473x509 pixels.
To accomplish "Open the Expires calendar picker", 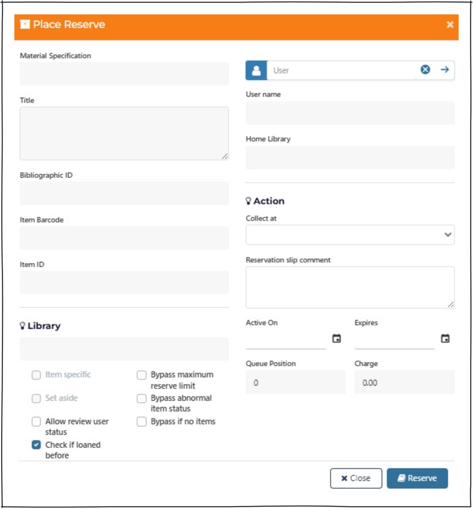I will point(445,338).
